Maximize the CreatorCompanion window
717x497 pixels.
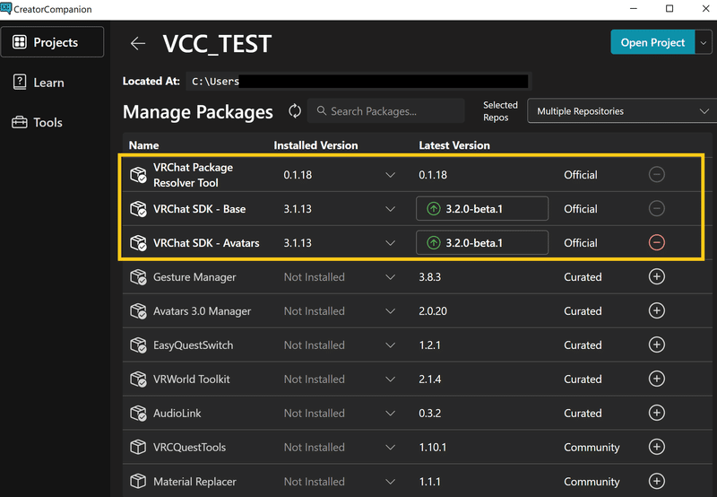pos(669,9)
